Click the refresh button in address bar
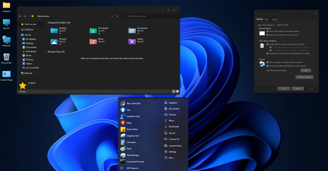This screenshot has width=328, height=171. (117, 16)
